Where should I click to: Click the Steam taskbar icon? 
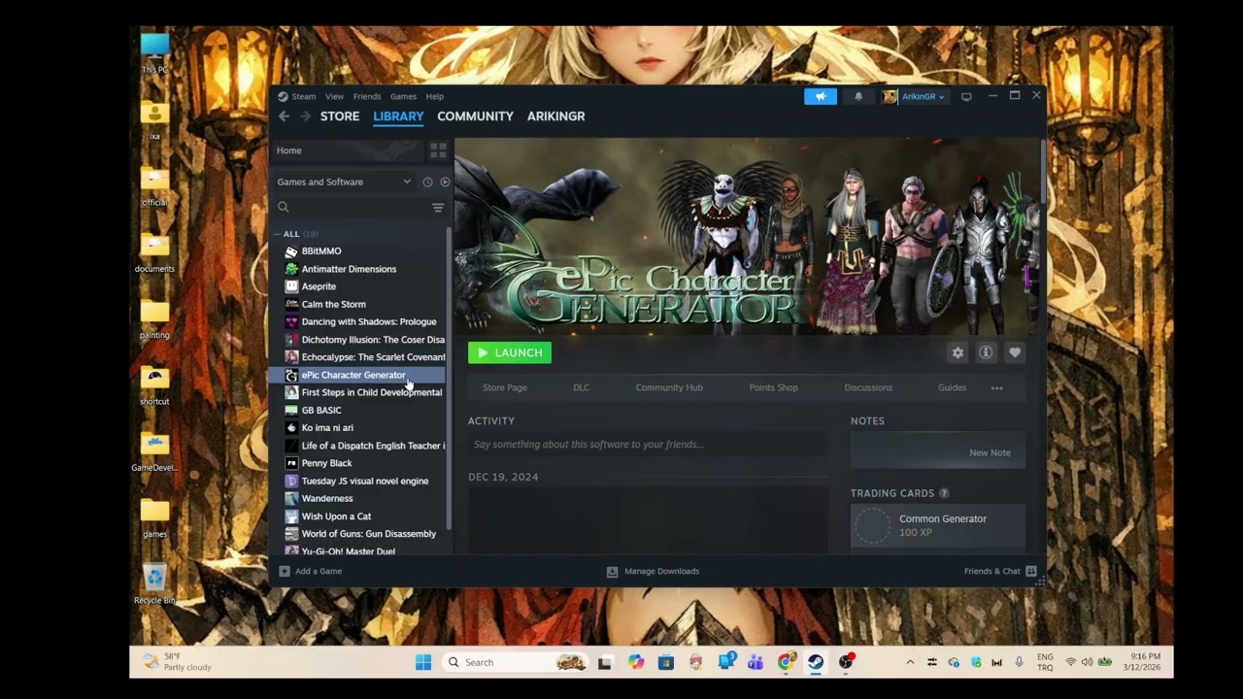coord(816,662)
